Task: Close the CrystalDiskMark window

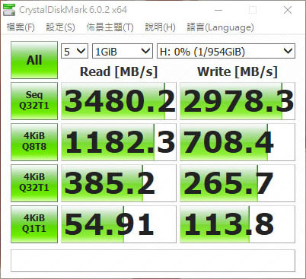Action: click(288, 10)
